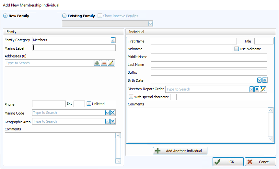Click the green plus add address icon

[x=97, y=63]
